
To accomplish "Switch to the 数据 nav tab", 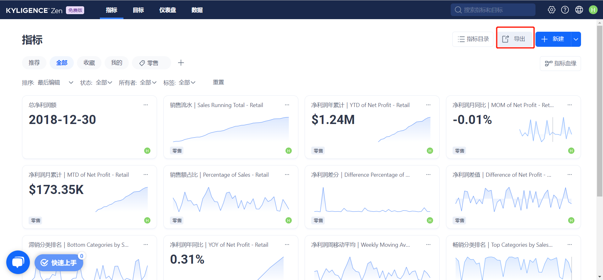I will pos(197,10).
